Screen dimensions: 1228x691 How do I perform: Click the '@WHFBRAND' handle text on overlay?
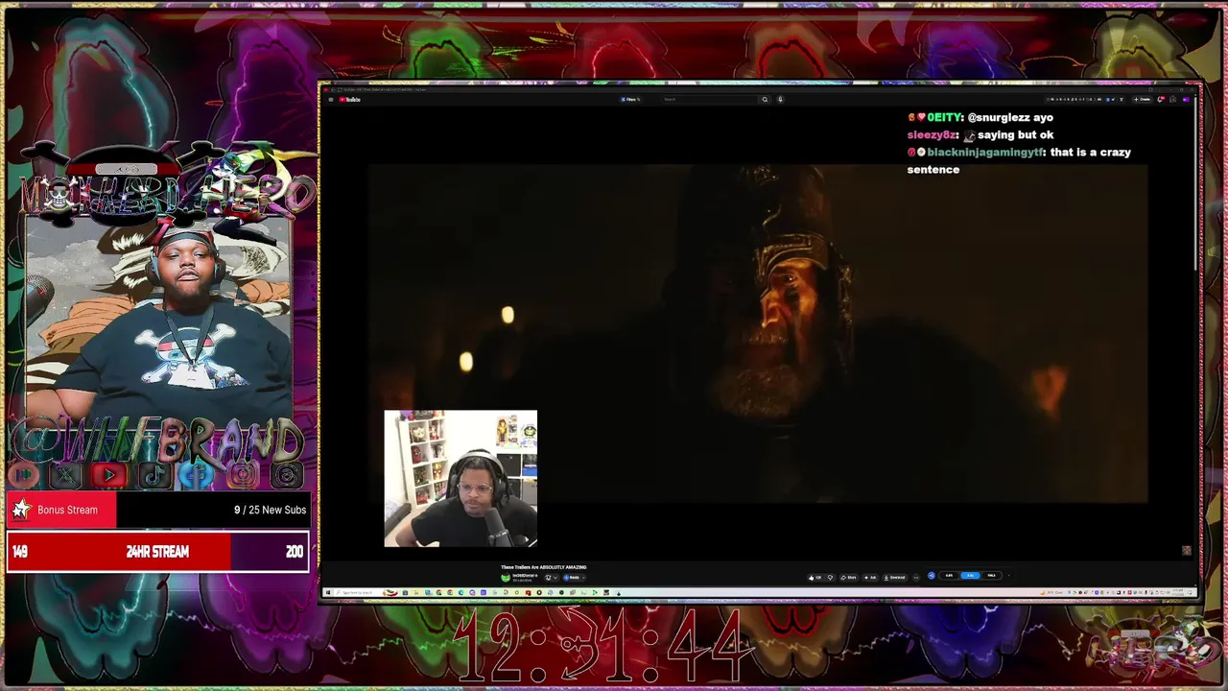pyautogui.click(x=158, y=441)
